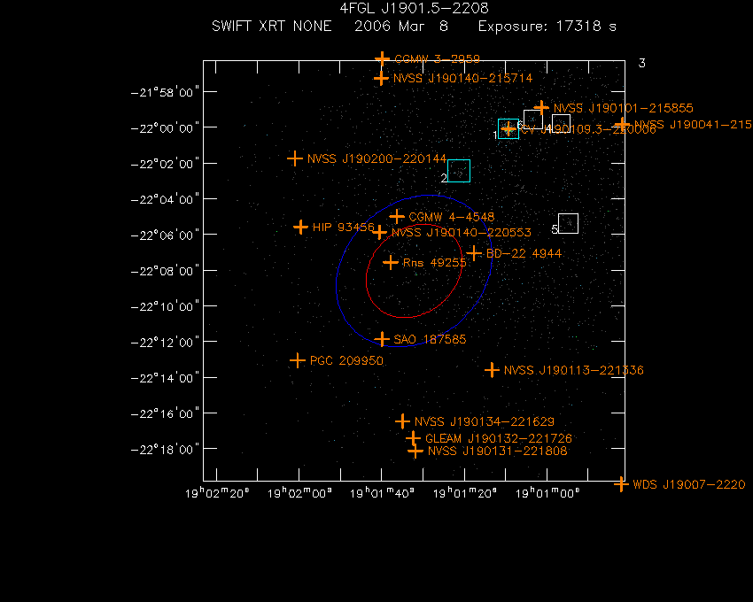Select the 'NVSS J190131-221808' label
The height and width of the screenshot is (602, 753).
point(498,451)
